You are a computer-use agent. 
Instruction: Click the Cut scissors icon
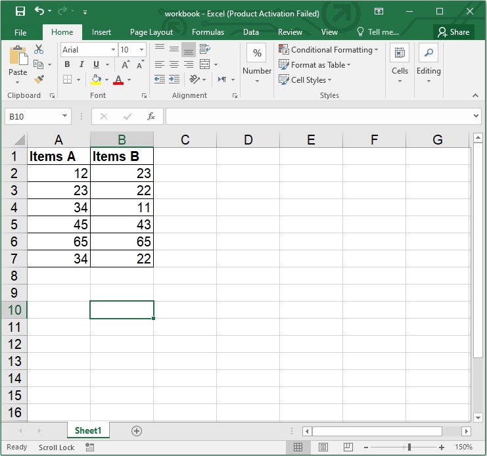click(39, 49)
